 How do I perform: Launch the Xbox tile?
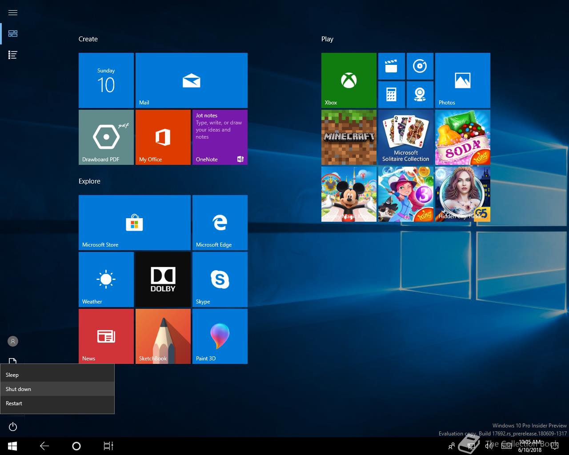point(349,80)
